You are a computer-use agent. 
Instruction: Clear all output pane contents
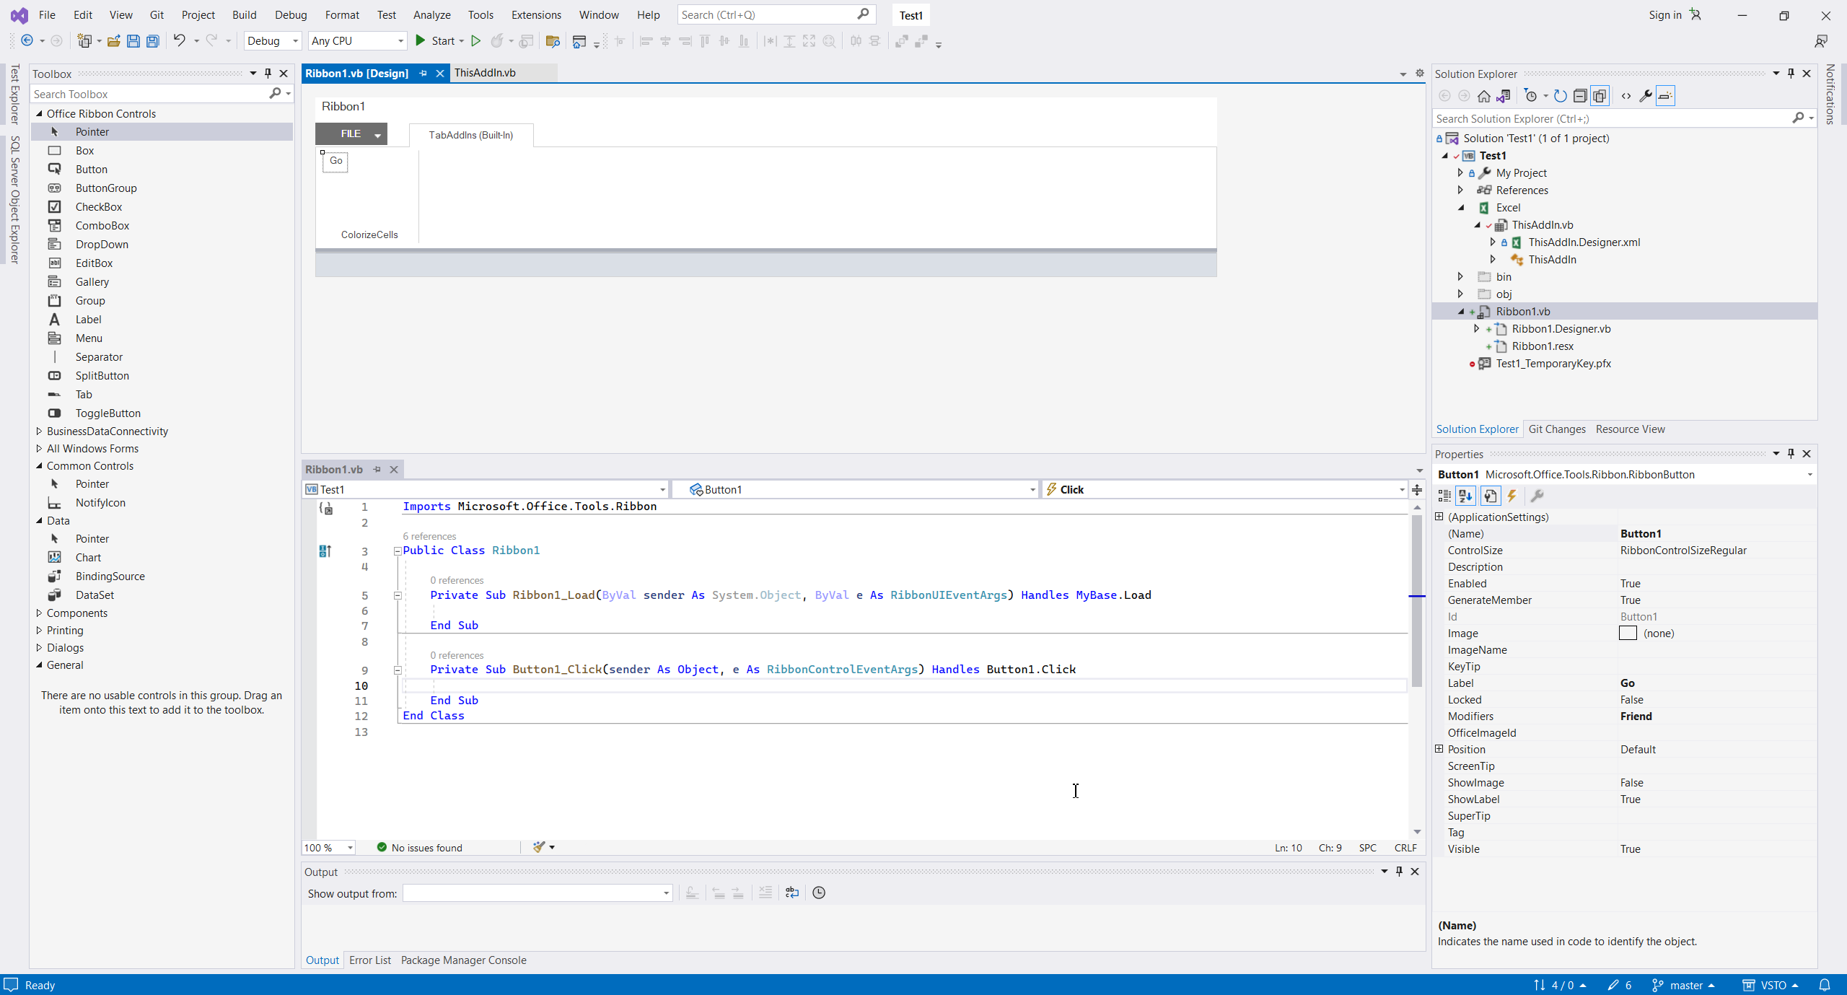[x=765, y=893]
